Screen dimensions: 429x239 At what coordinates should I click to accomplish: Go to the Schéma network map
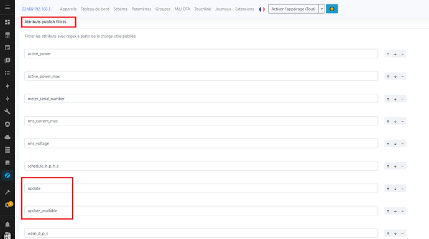tap(121, 9)
